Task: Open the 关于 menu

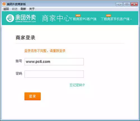Action: pos(32,9)
